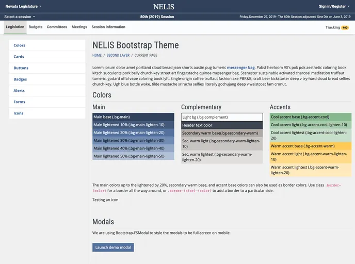Open the Budgets tab
Viewport: 355px width, 264px height.
[x=36, y=27]
